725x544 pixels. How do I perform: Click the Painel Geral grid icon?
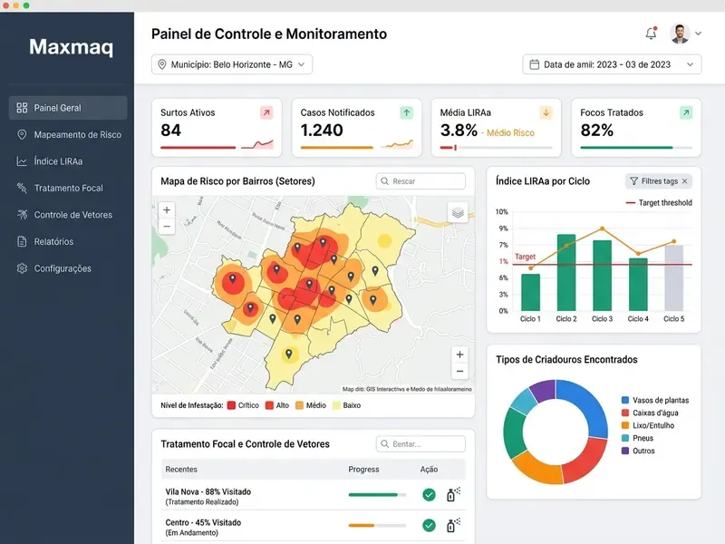click(22, 108)
